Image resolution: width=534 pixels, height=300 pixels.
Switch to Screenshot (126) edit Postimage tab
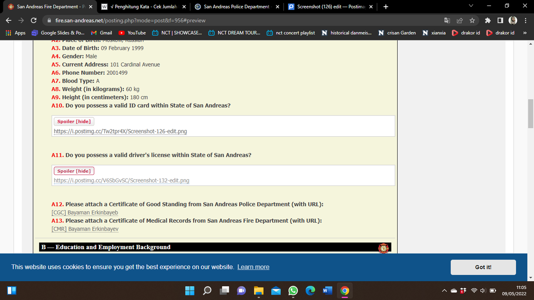point(330,7)
